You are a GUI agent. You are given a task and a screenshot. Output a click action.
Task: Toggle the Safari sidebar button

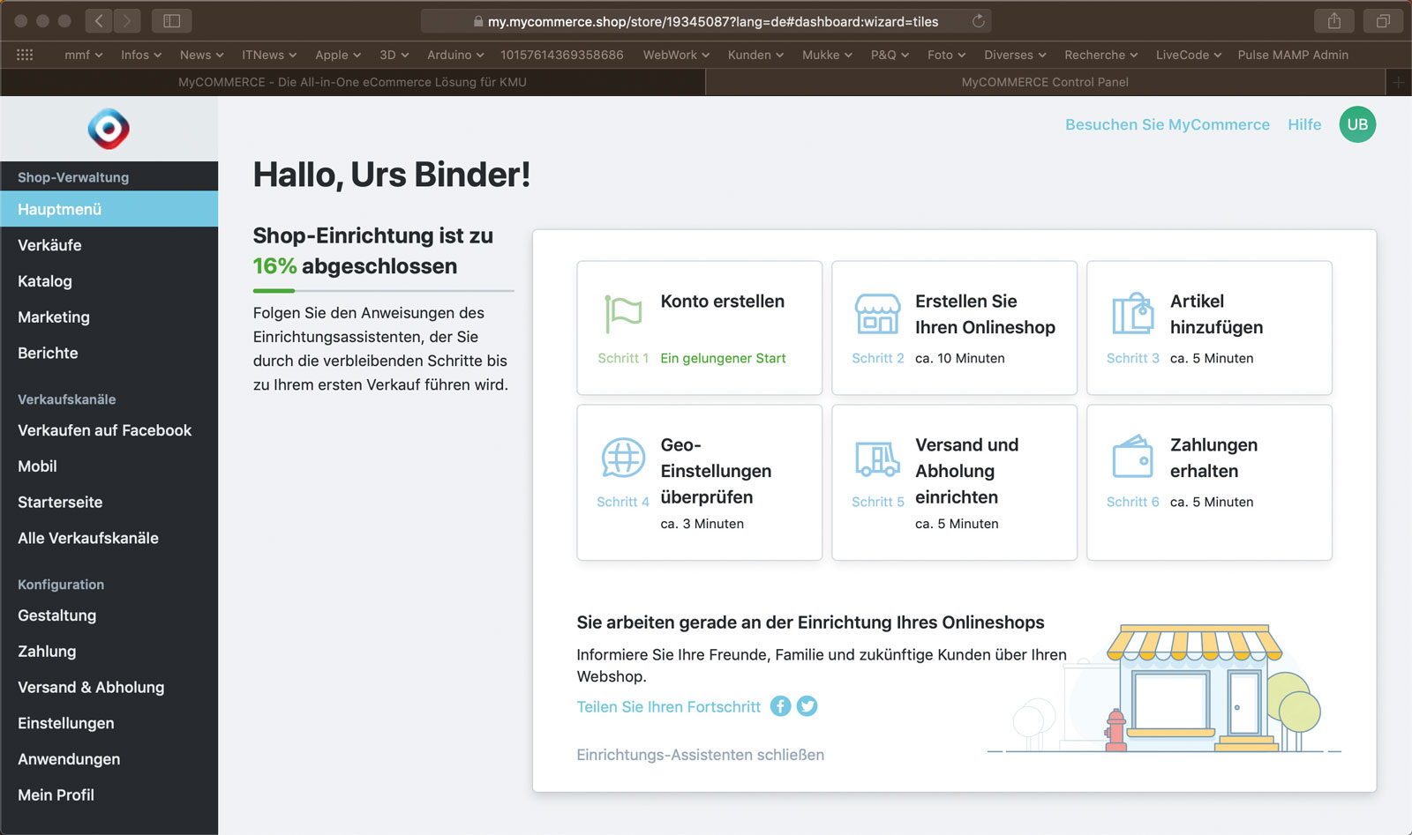tap(172, 20)
